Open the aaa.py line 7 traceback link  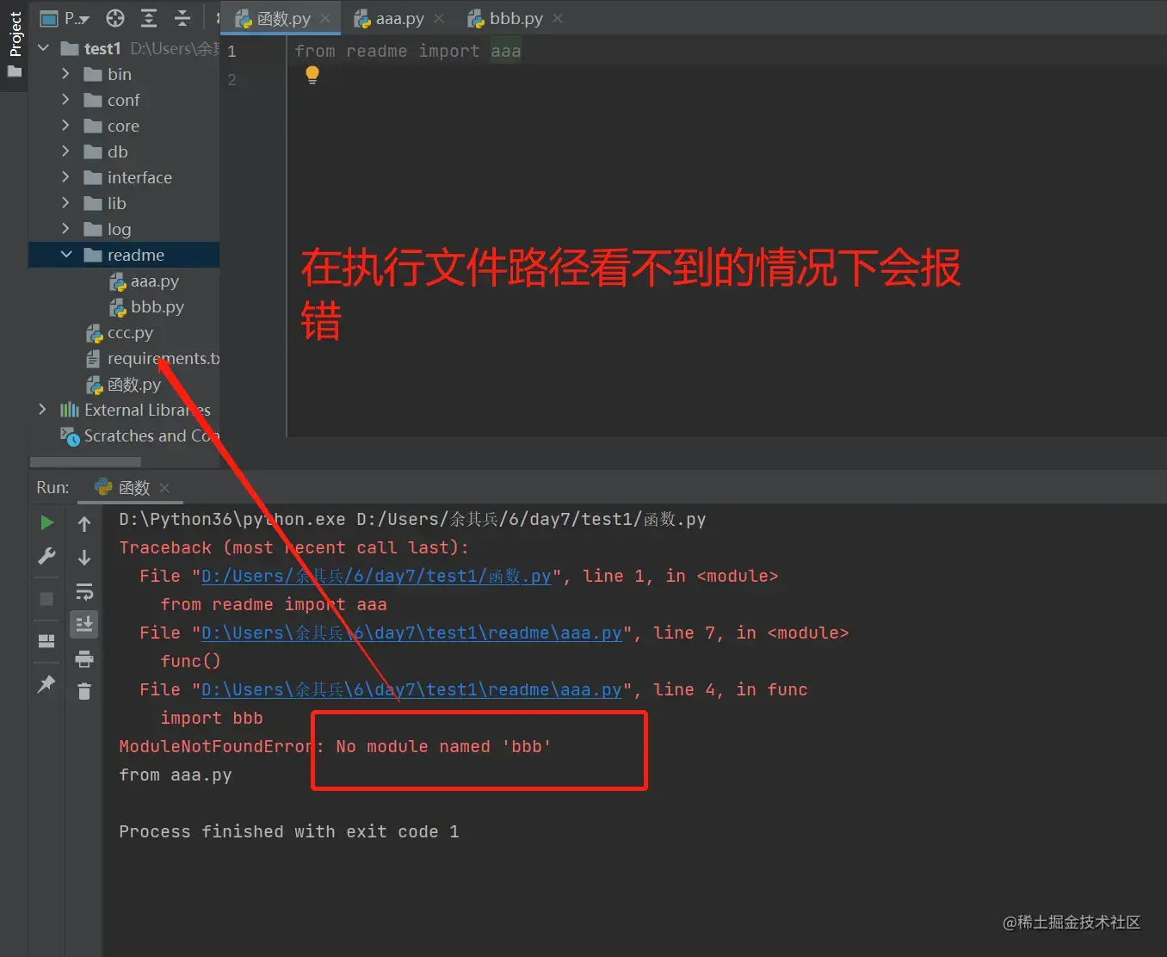pyautogui.click(x=411, y=633)
